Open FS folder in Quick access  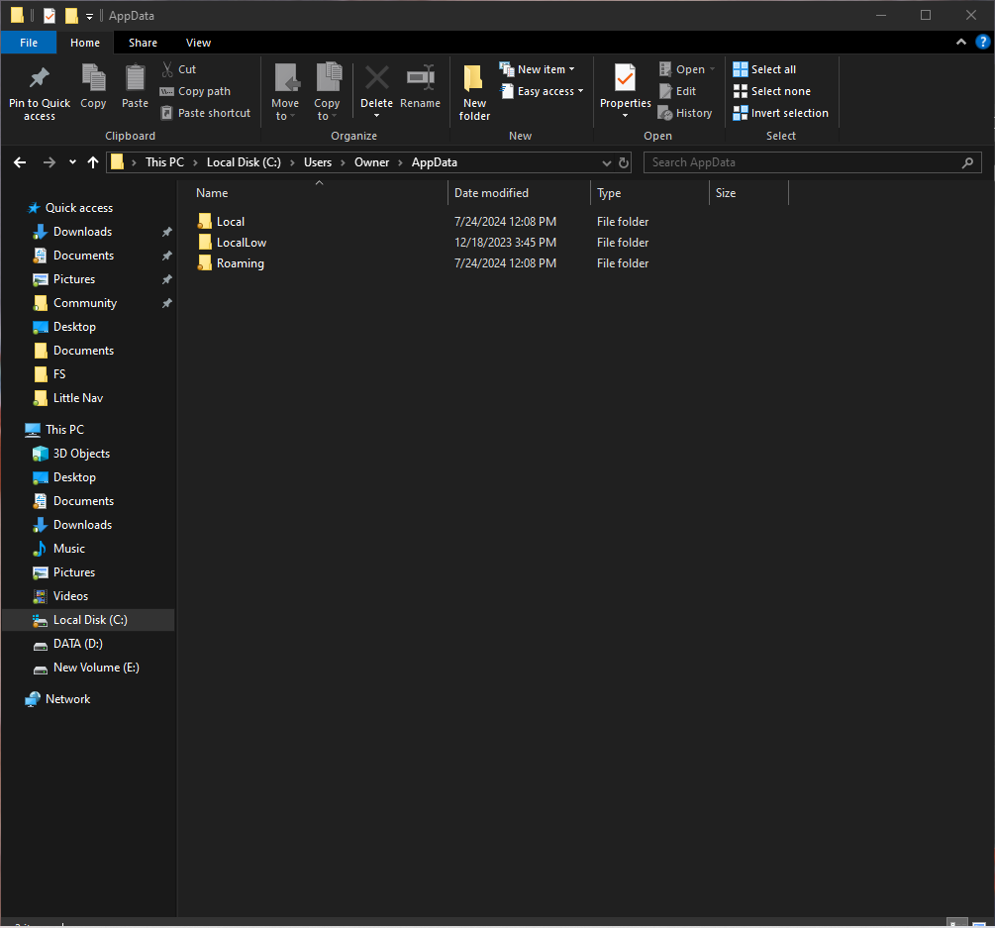pos(59,374)
